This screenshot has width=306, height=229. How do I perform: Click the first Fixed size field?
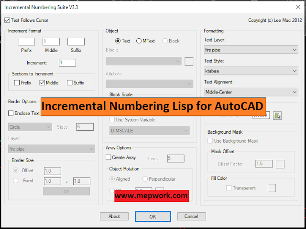click(53, 181)
